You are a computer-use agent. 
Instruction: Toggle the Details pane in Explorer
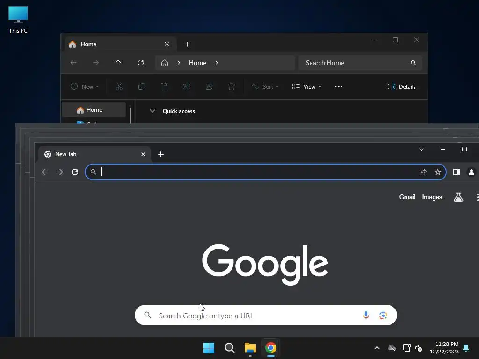401,86
